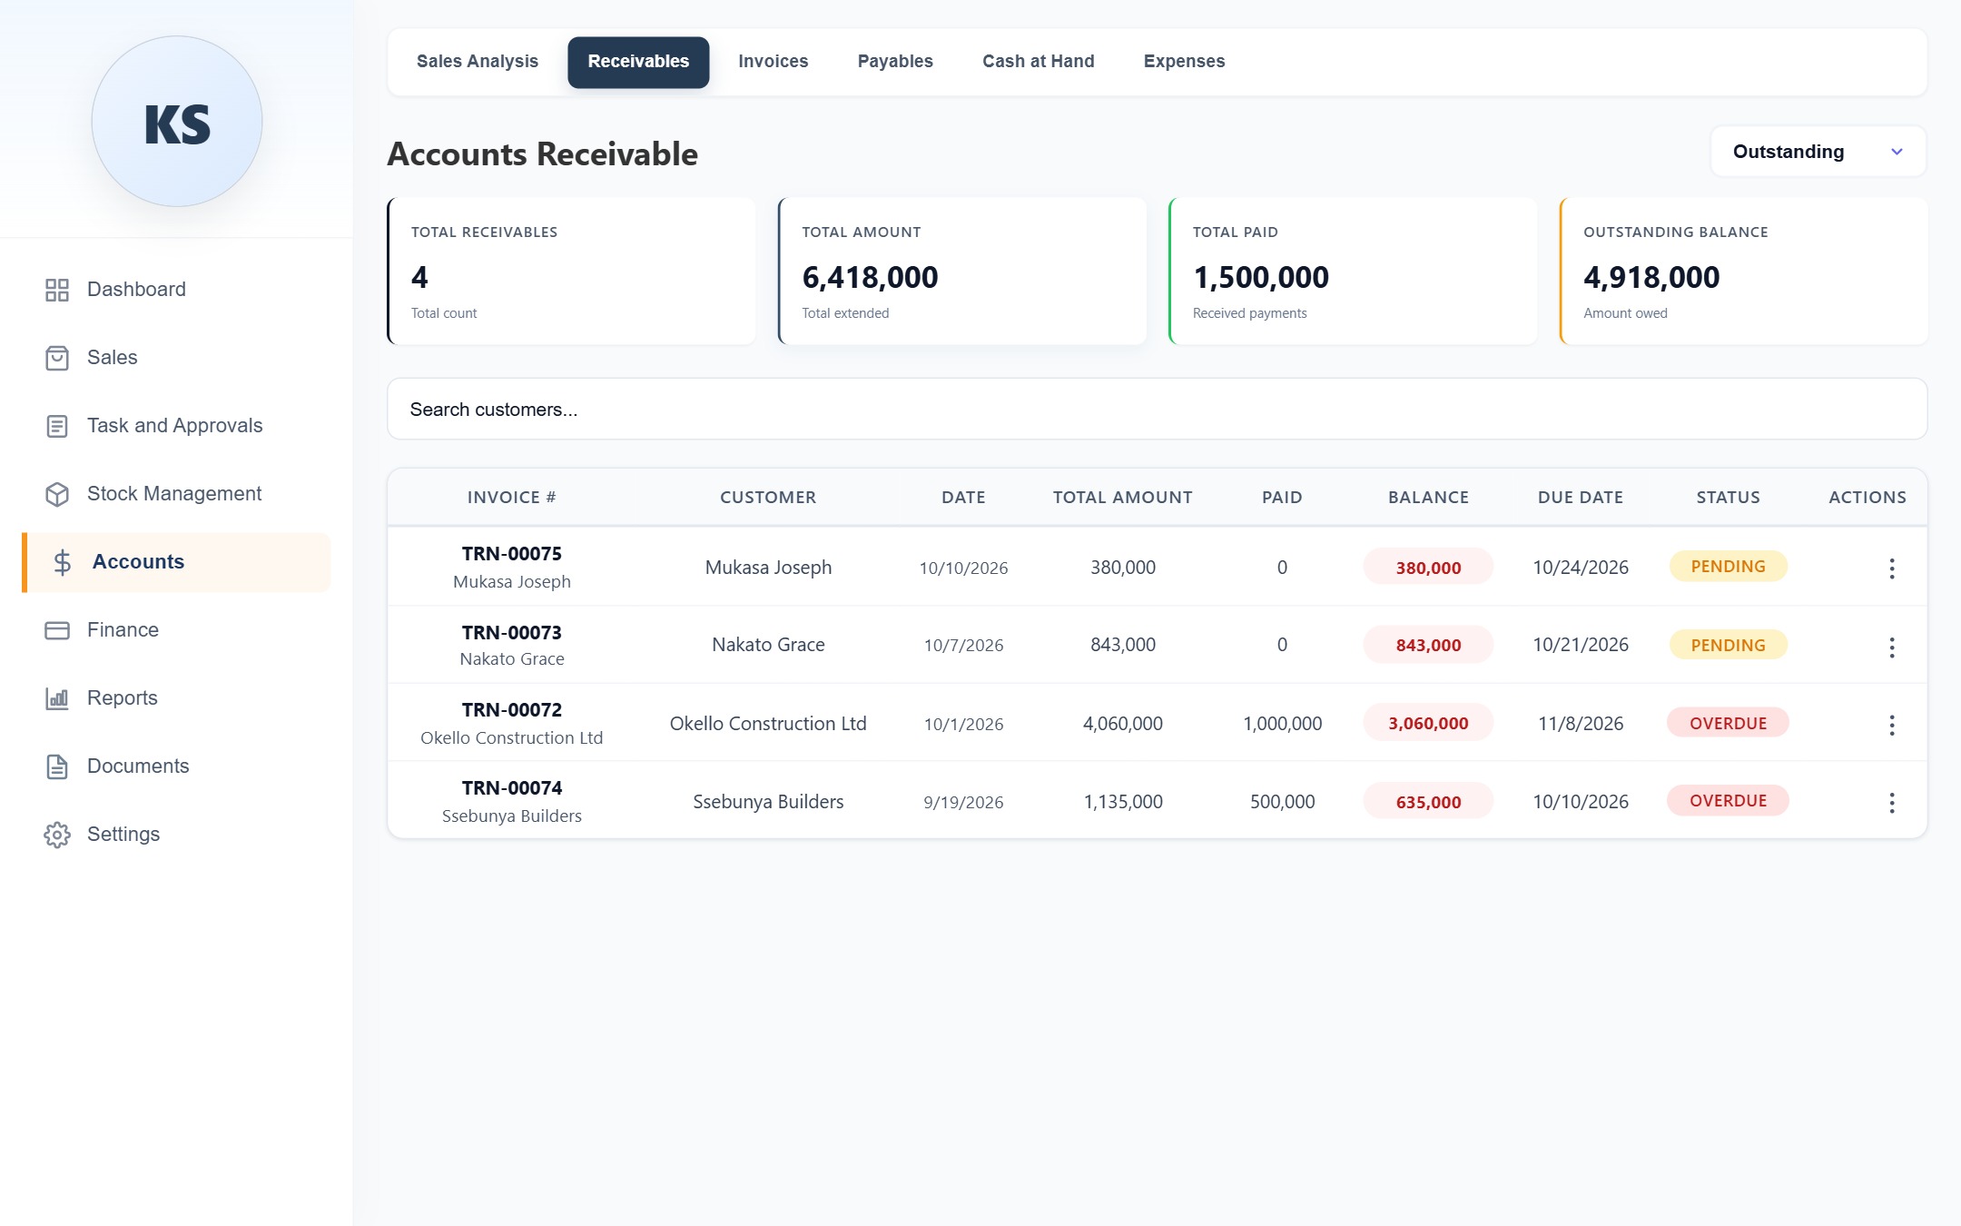The height and width of the screenshot is (1226, 1961).
Task: Click OVERDUE status for Ssebunya Builders
Action: [1728, 801]
